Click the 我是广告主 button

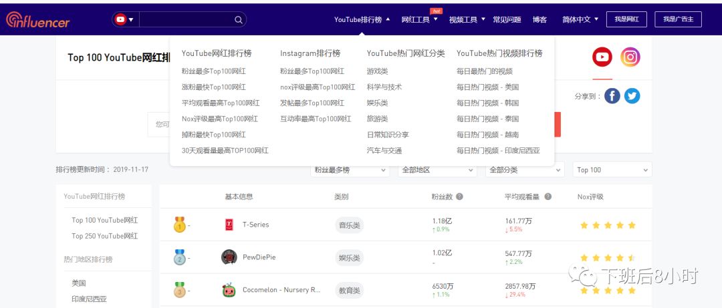click(679, 19)
